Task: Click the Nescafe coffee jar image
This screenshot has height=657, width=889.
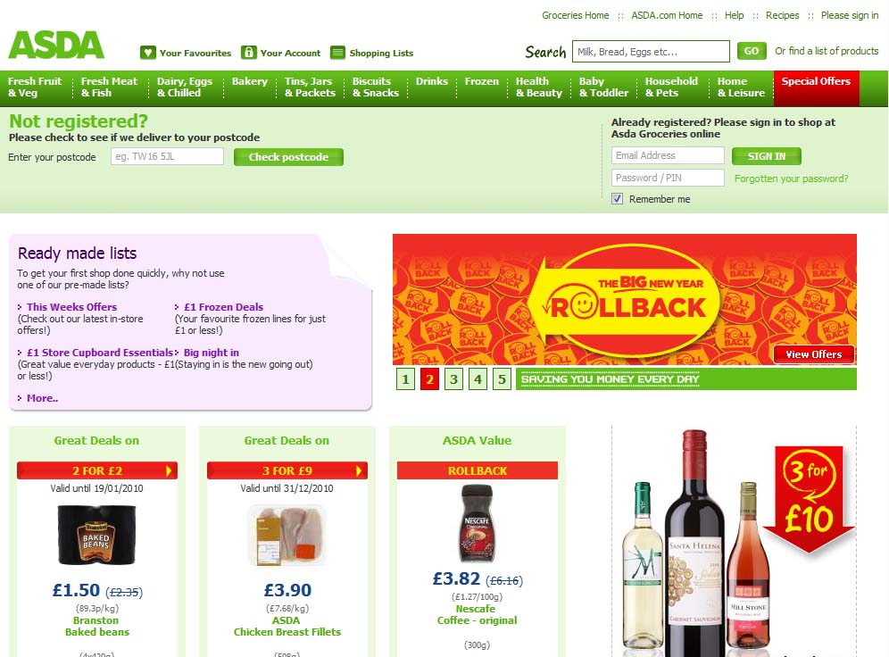Action: [x=477, y=524]
